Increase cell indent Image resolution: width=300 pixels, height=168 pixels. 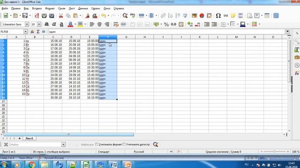207,24
